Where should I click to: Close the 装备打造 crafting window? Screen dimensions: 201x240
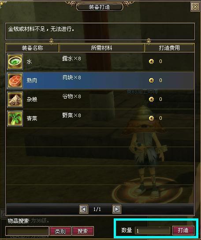click(x=195, y=7)
